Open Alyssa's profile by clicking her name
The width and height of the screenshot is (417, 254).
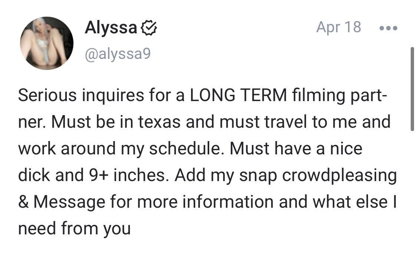point(111,27)
